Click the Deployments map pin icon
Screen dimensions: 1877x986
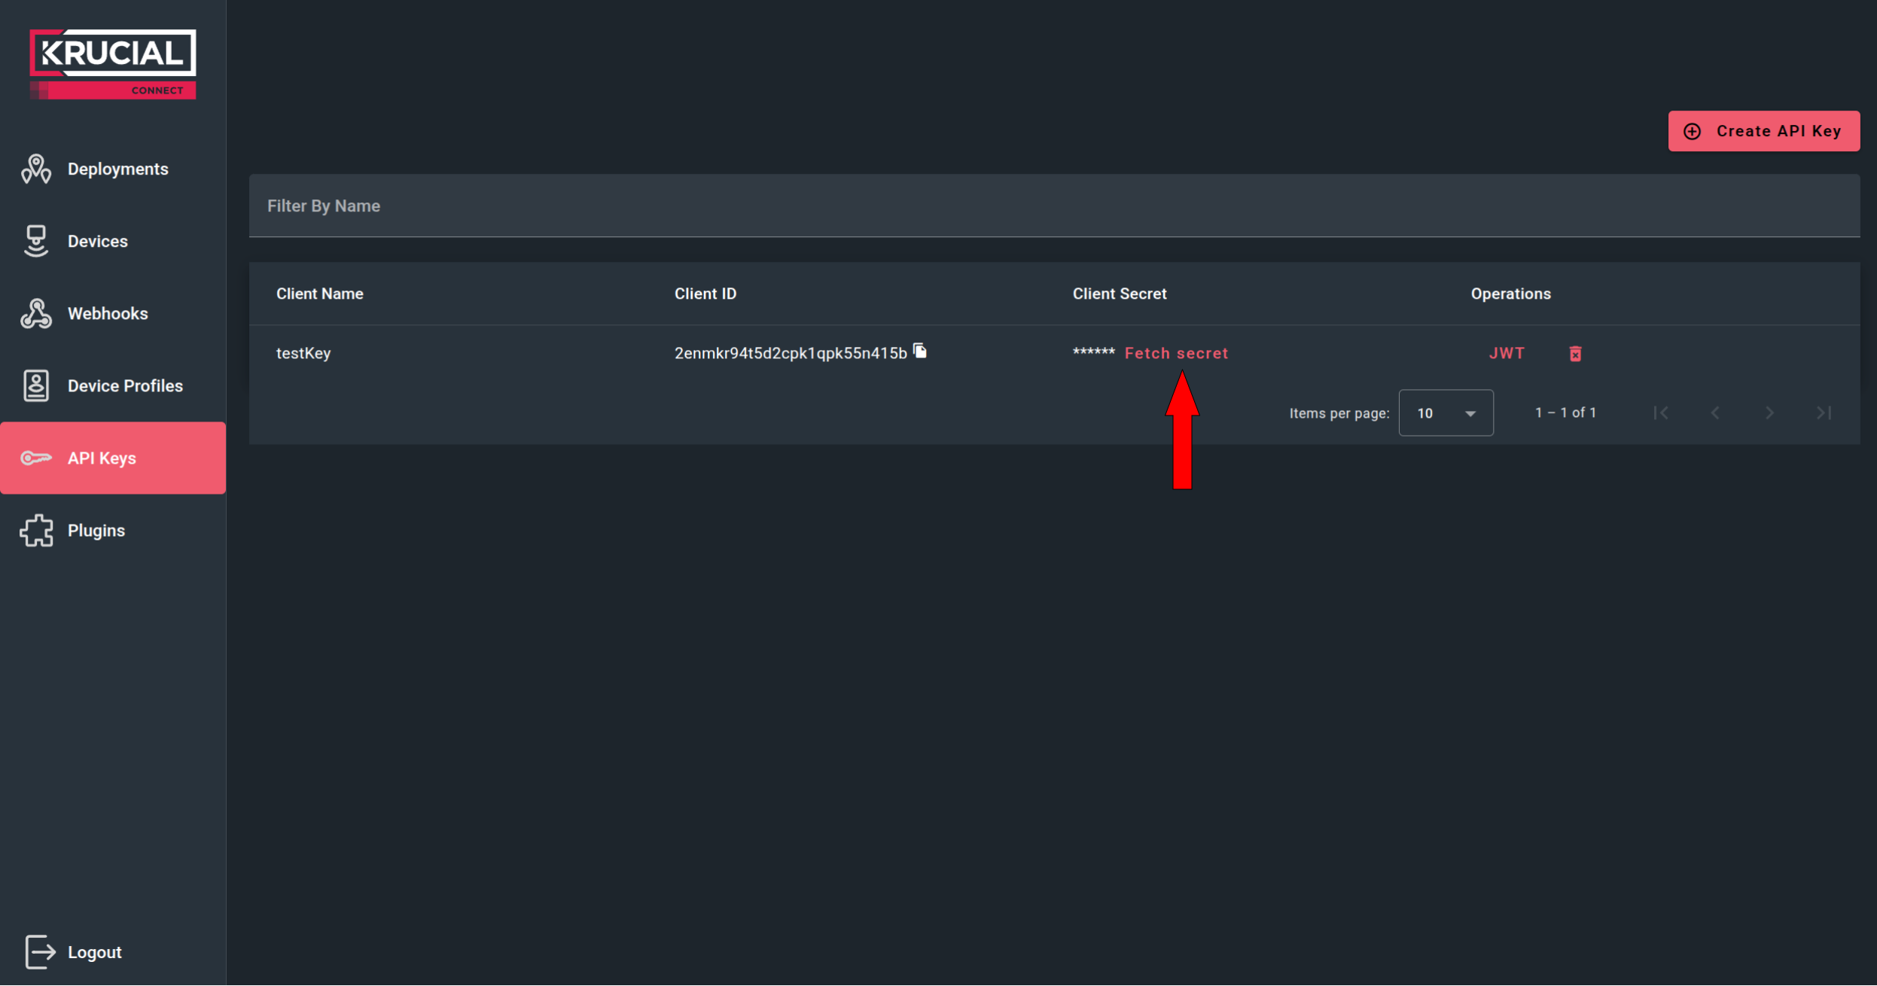pyautogui.click(x=36, y=169)
